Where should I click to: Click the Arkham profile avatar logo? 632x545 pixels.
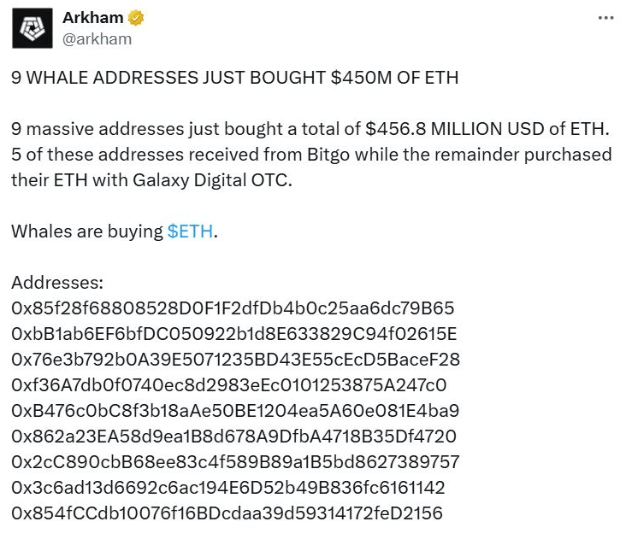[x=32, y=29]
